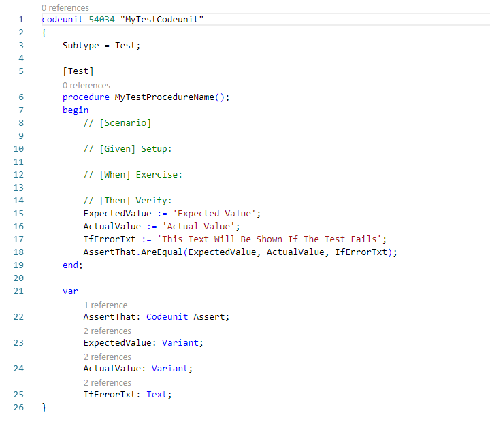Click the closing brace on line 26

pos(44,408)
